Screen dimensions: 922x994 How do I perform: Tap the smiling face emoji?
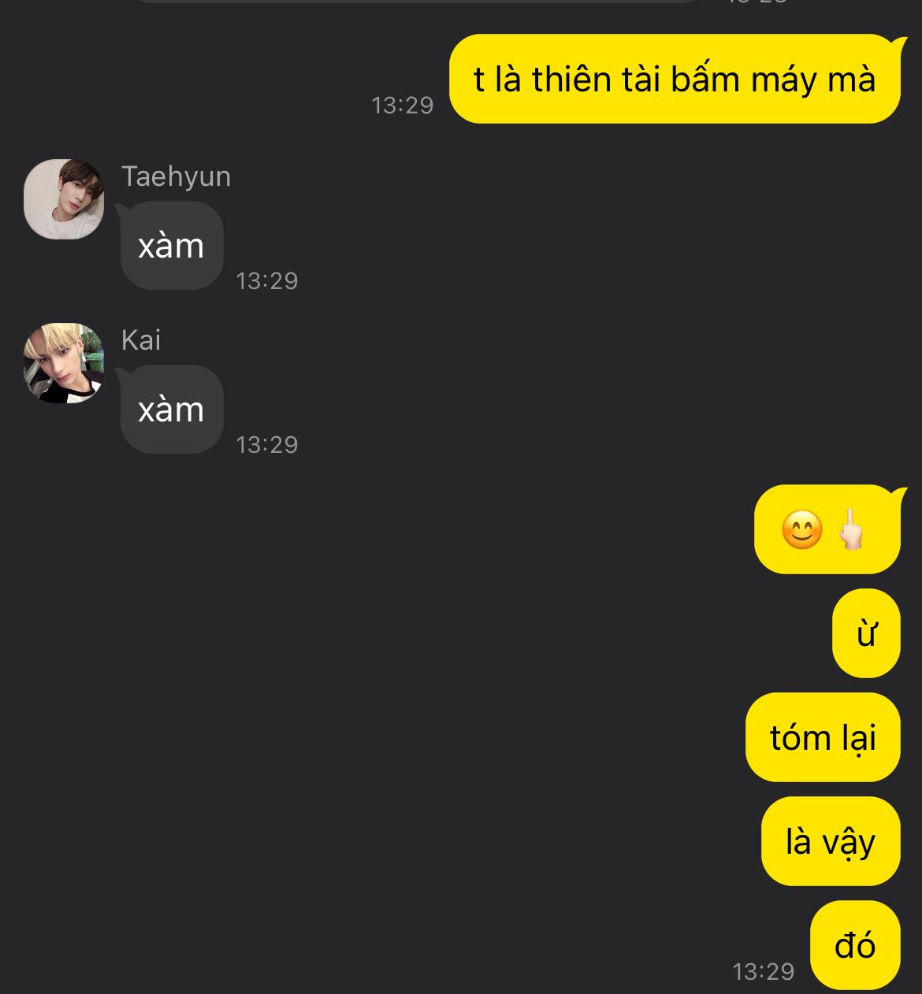point(801,529)
